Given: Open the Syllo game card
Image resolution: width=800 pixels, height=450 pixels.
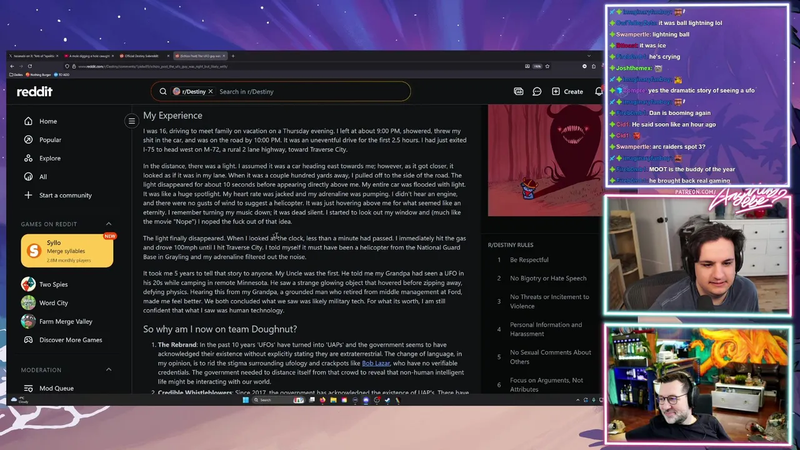Looking at the screenshot, I should [x=67, y=251].
